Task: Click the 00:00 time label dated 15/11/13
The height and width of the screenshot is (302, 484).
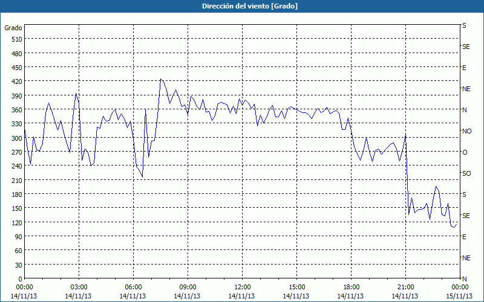Action: coord(460,288)
